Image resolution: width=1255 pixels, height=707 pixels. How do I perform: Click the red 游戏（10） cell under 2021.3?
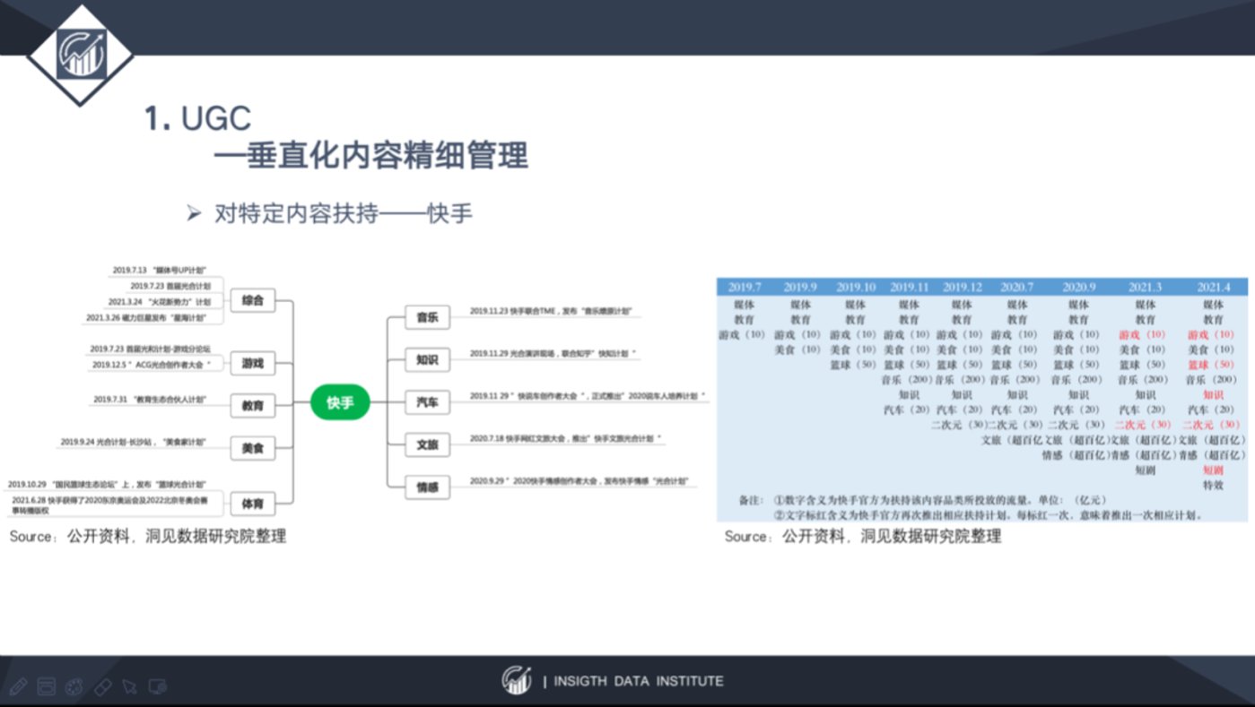coord(1143,334)
